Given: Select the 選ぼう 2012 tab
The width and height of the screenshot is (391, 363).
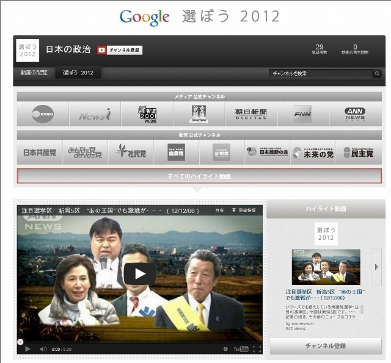Looking at the screenshot, I should [78, 73].
